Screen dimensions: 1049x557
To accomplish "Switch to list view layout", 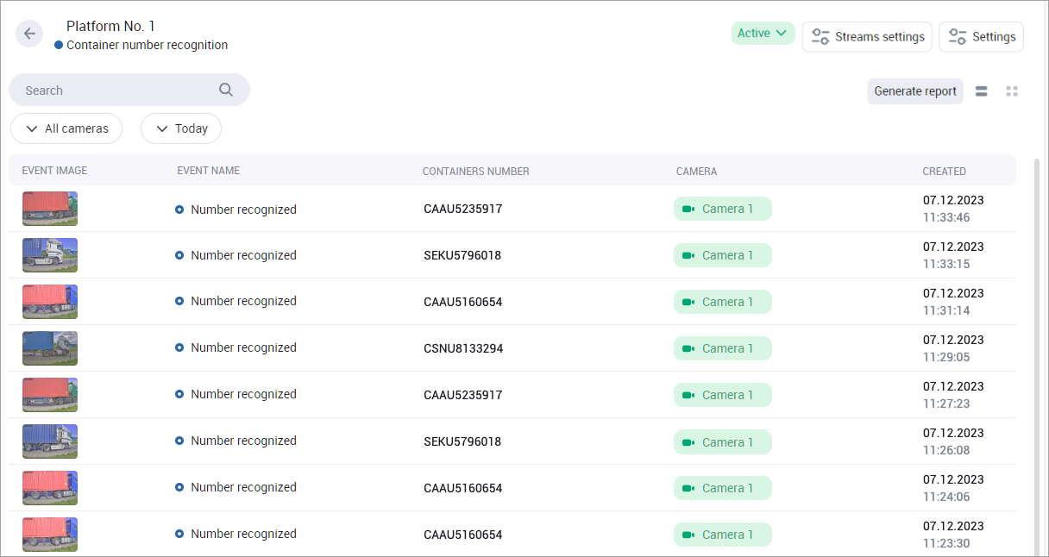I will (981, 91).
